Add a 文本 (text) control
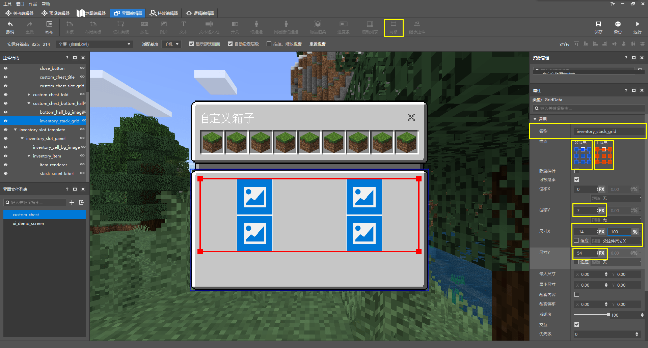 click(x=184, y=27)
